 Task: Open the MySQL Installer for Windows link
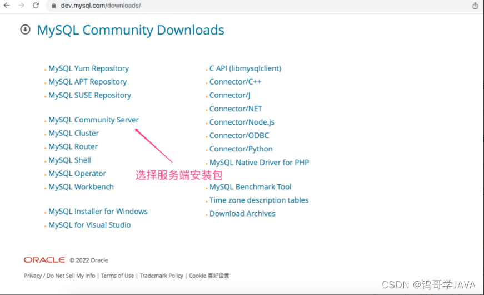[98, 212]
